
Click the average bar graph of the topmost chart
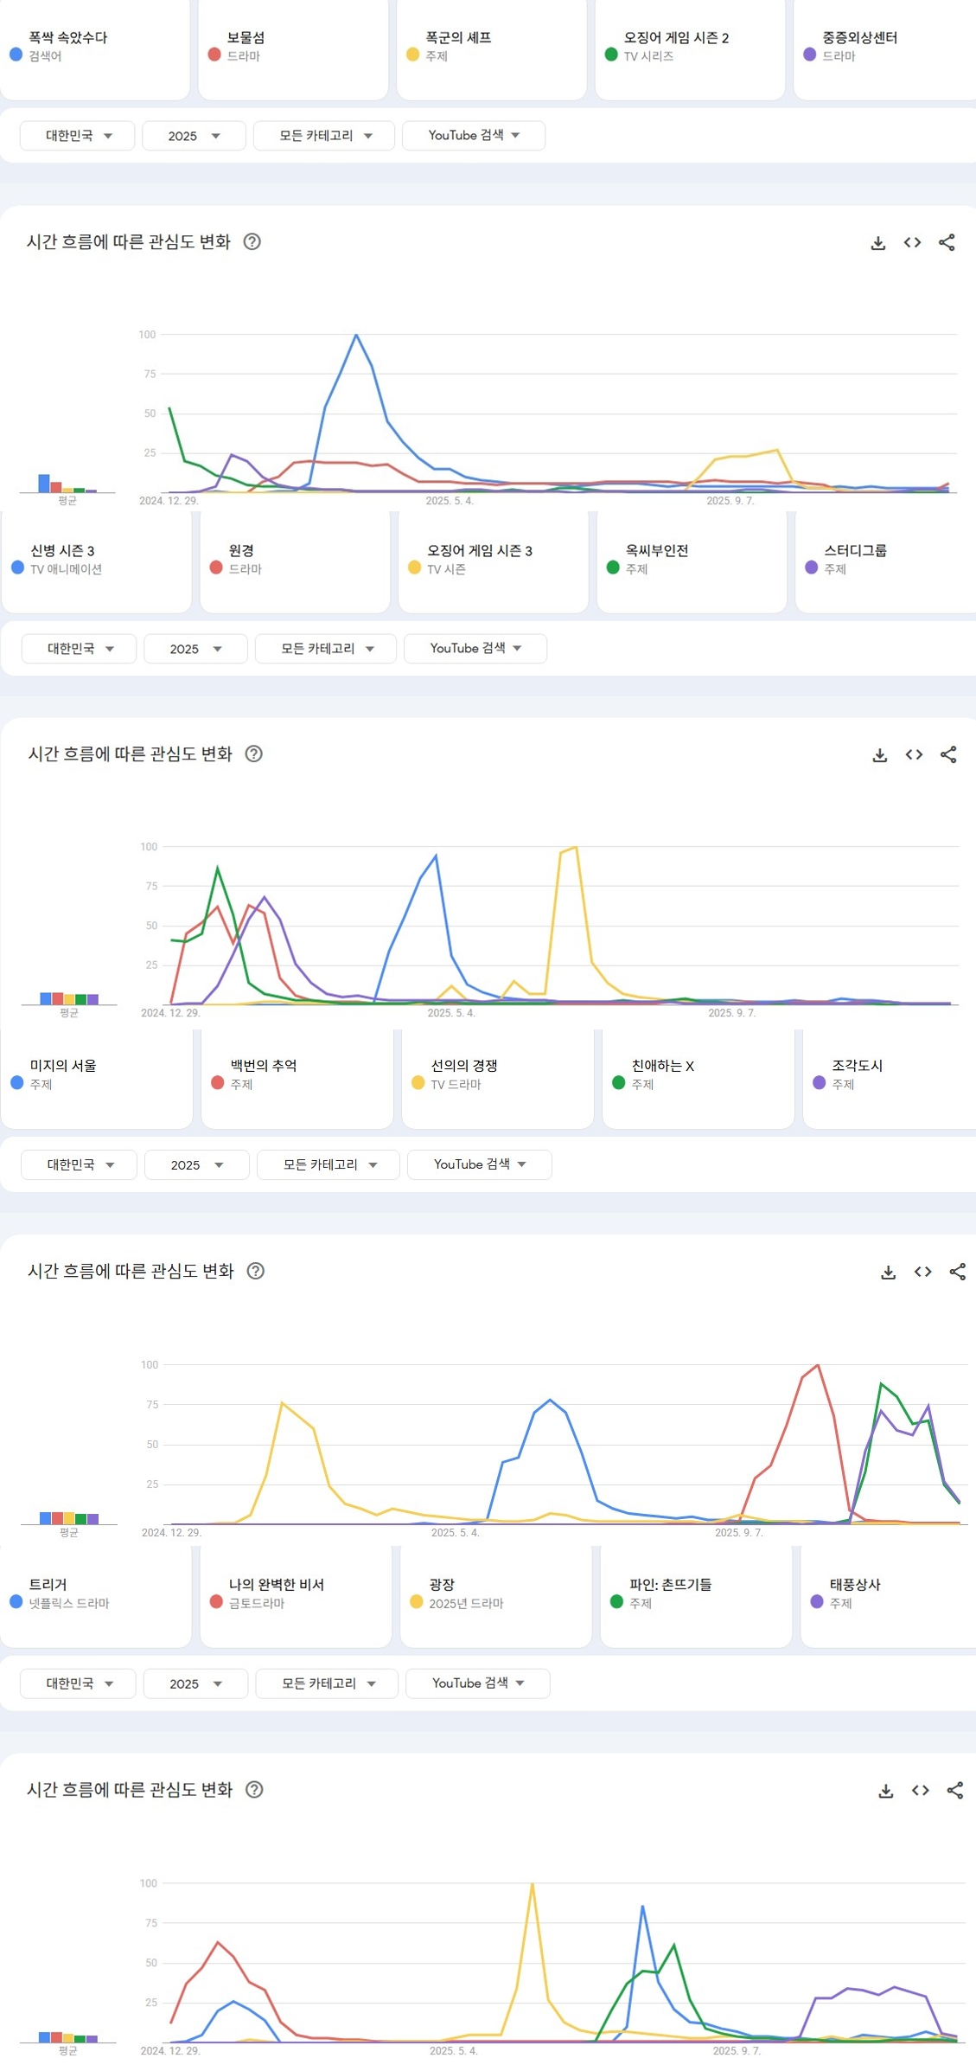(67, 484)
